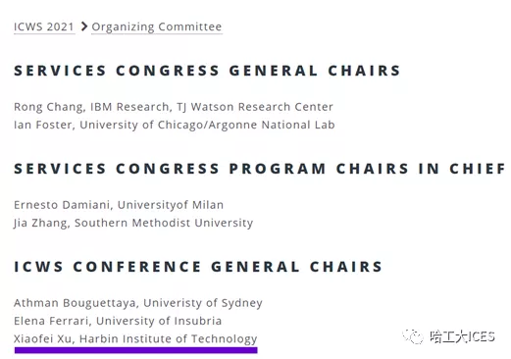Click the word 'CHIEF' in program chairs heading
511x359 pixels.
pos(478,169)
